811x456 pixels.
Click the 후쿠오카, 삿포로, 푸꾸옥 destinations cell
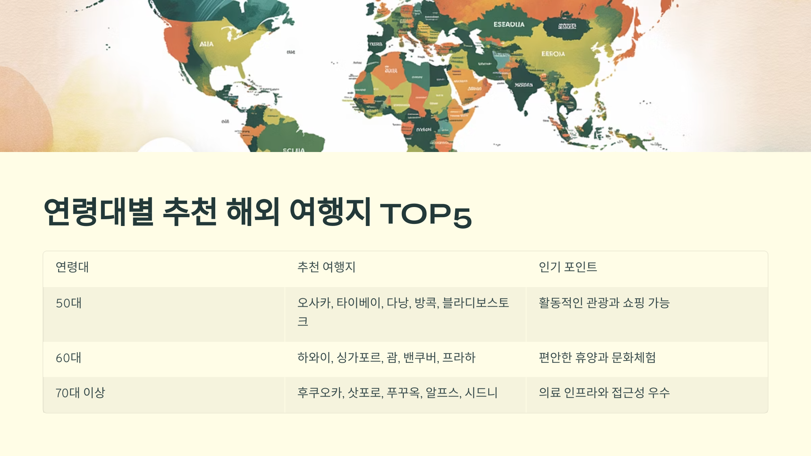point(397,393)
